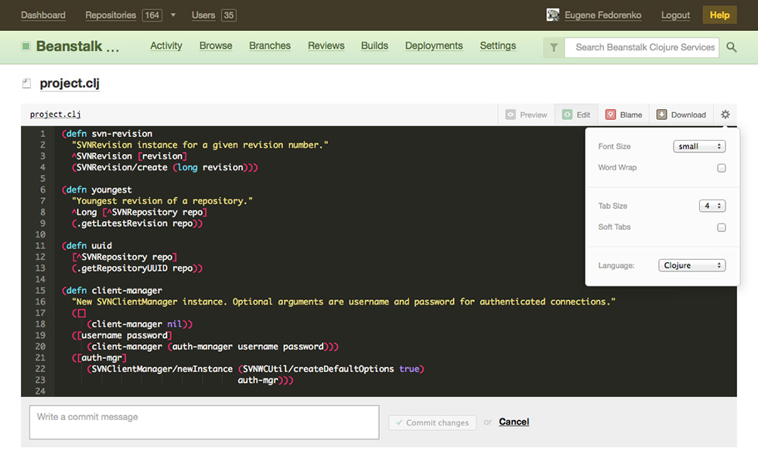The image size is (758, 468).
Task: Open the filter funnel next to search
Action: (x=553, y=47)
